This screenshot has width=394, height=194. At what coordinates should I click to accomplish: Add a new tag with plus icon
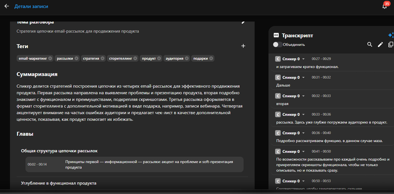coord(243,46)
